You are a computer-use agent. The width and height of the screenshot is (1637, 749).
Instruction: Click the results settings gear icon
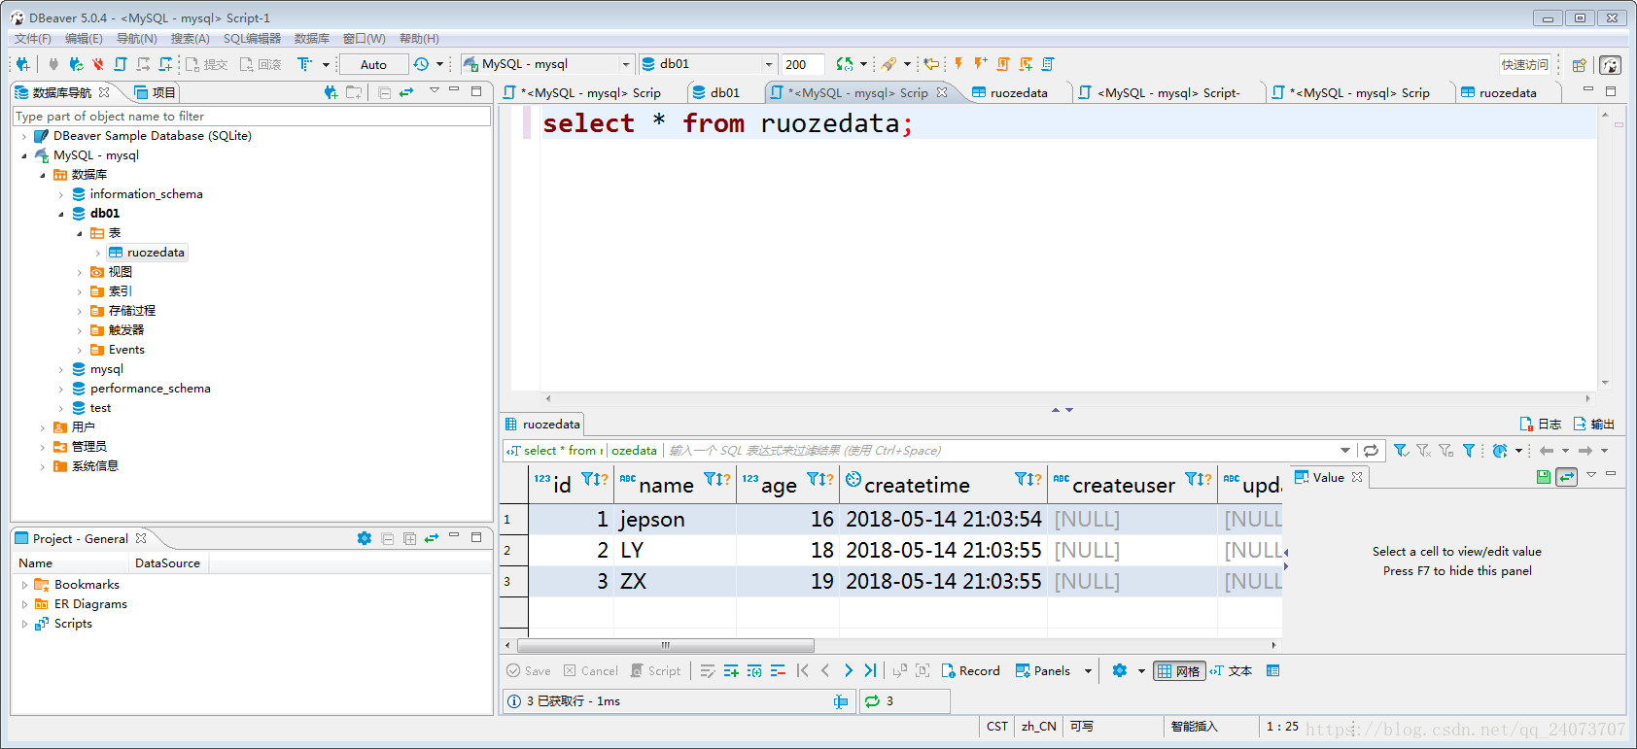click(x=1120, y=671)
